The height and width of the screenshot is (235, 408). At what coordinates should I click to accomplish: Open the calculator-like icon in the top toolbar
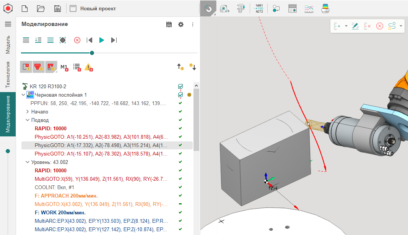click(293, 8)
